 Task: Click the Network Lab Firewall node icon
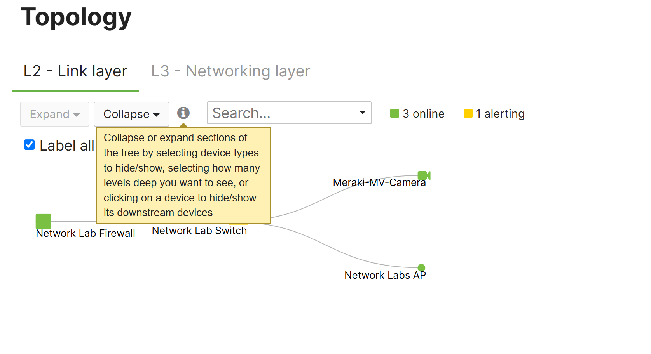[x=43, y=221]
